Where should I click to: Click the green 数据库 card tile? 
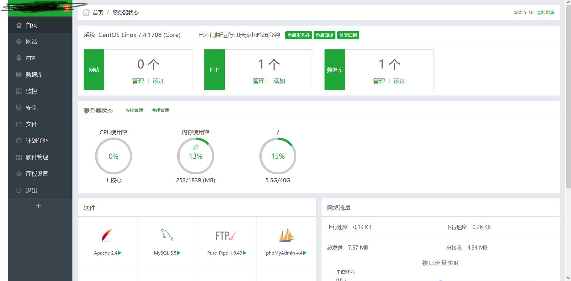(335, 70)
